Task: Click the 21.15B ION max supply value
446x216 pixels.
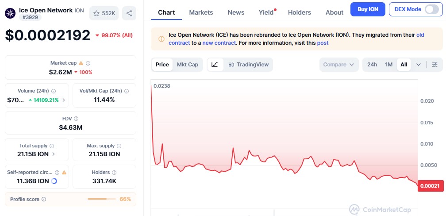Action: click(x=104, y=154)
